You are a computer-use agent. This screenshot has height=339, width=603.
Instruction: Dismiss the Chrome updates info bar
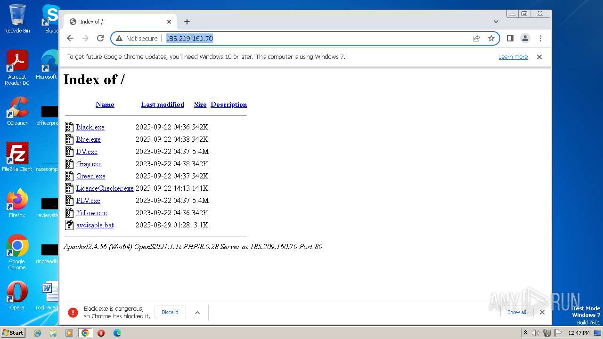pos(539,57)
